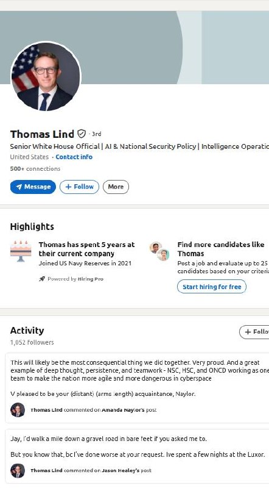The image size is (269, 488).
Task: Open the comment about NSC, HSC, and ONCD teamwork
Action: pyautogui.click(x=136, y=378)
